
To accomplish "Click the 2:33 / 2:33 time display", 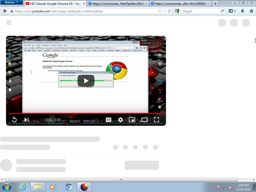I will tap(53, 120).
